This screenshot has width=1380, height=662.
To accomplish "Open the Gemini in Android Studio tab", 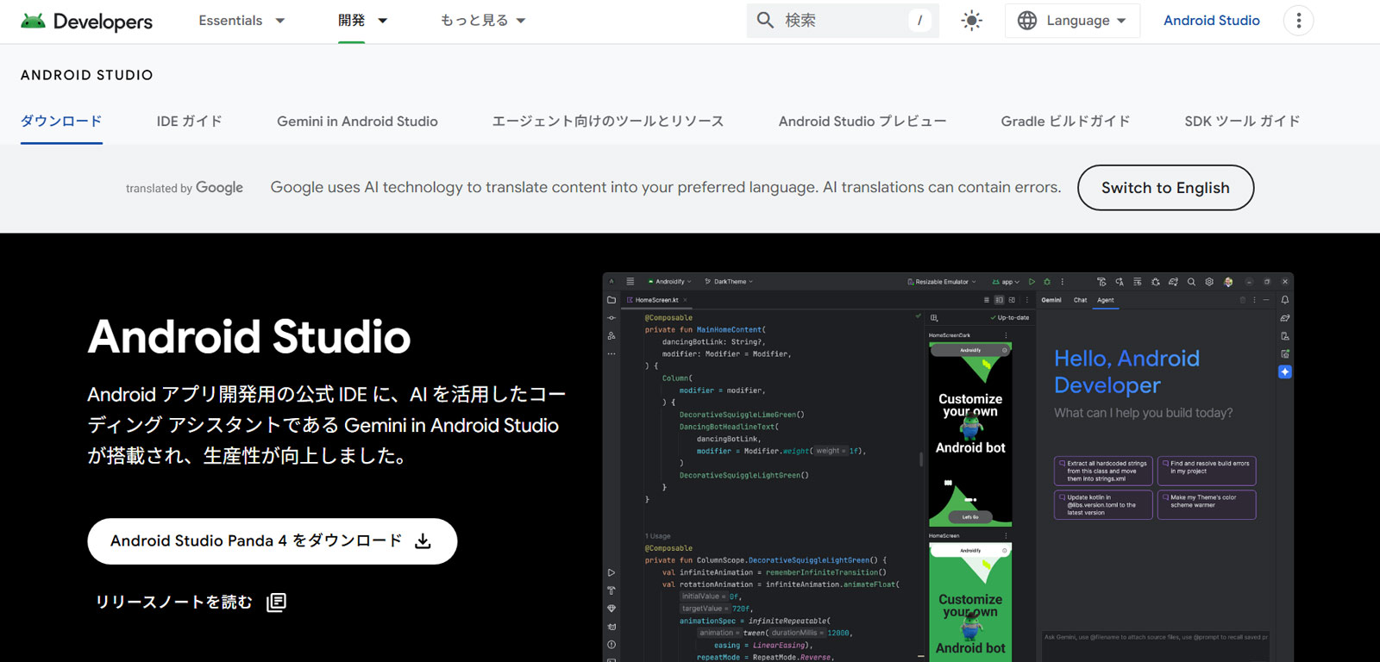I will 357,121.
